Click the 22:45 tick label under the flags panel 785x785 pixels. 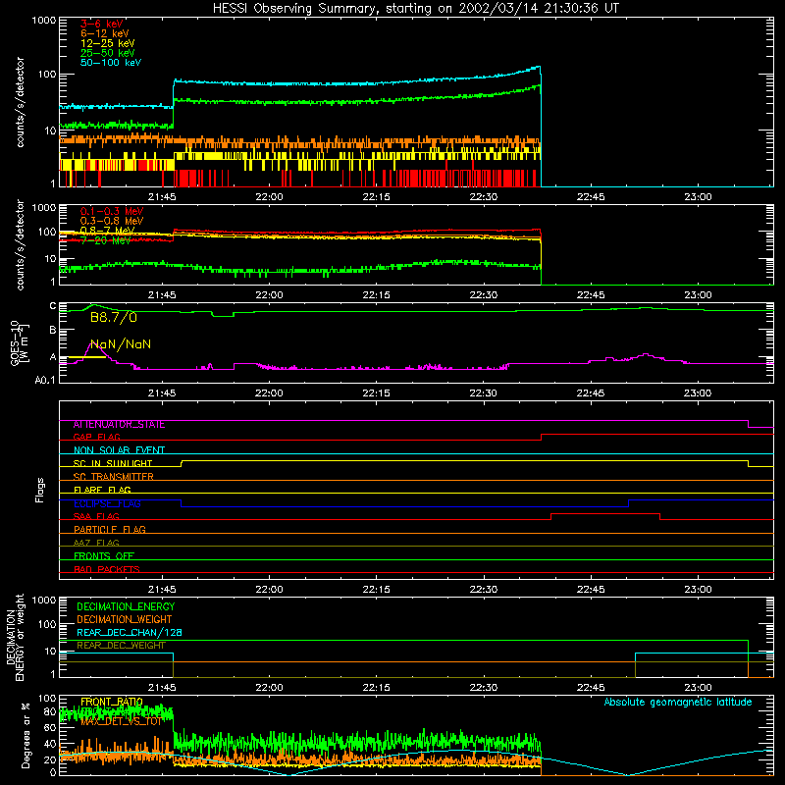591,590
